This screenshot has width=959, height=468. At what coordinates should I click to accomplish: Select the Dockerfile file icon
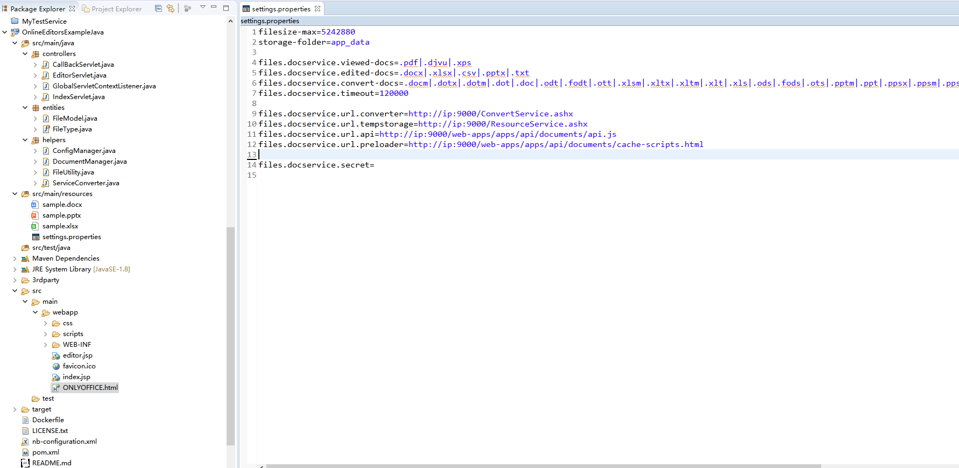coord(25,420)
